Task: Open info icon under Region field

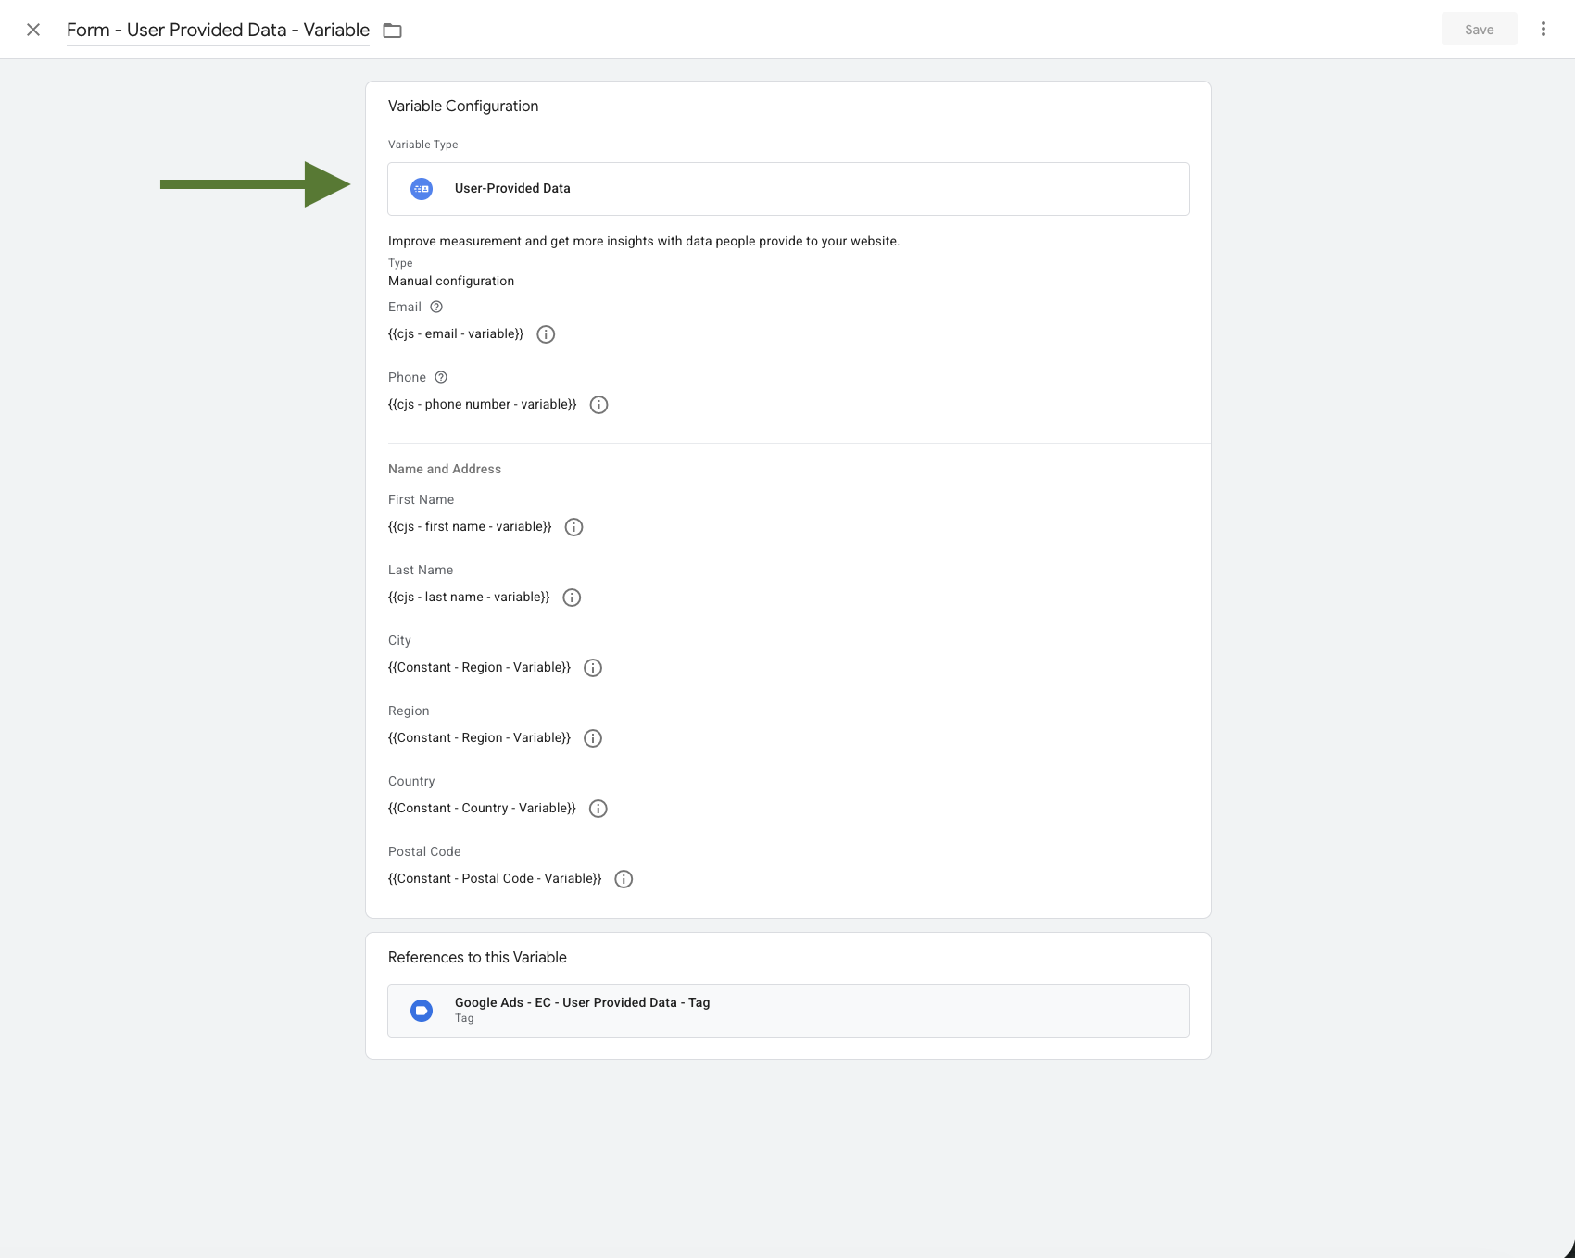Action: (593, 738)
